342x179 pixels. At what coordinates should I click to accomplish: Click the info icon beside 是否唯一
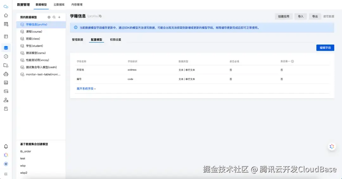[292, 61]
